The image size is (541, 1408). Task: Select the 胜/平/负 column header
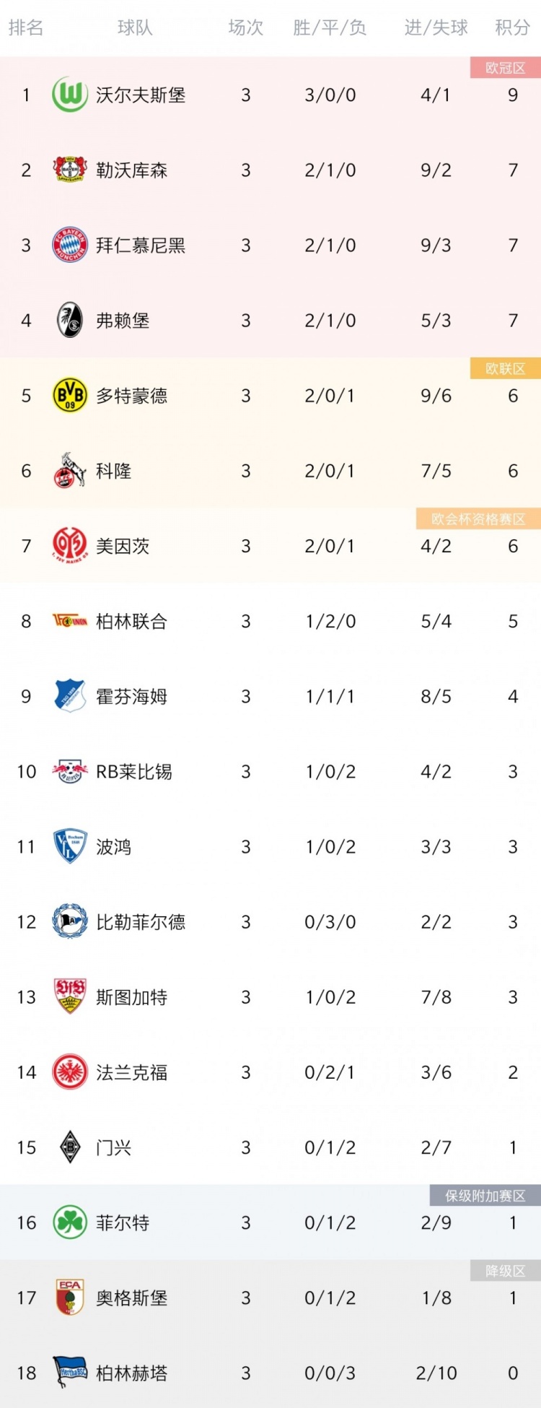pos(330,27)
